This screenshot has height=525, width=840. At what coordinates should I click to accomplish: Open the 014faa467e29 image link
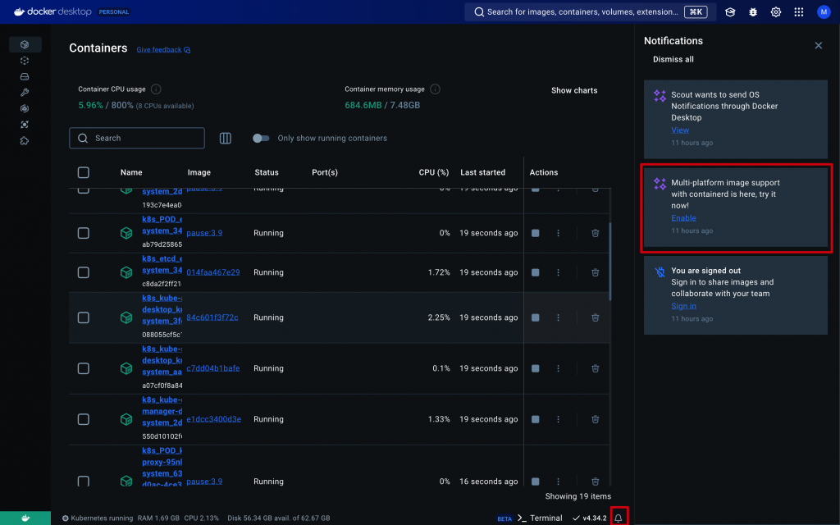(213, 272)
